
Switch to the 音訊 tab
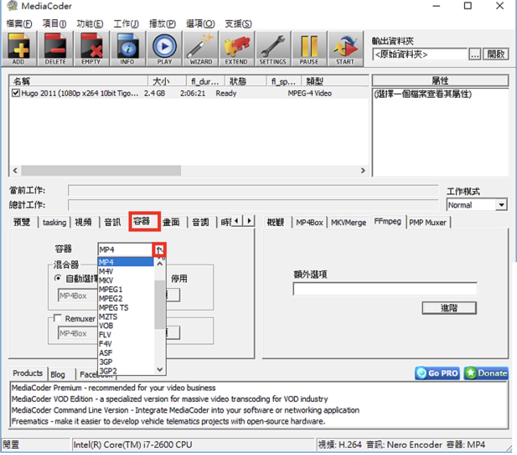pyautogui.click(x=113, y=222)
